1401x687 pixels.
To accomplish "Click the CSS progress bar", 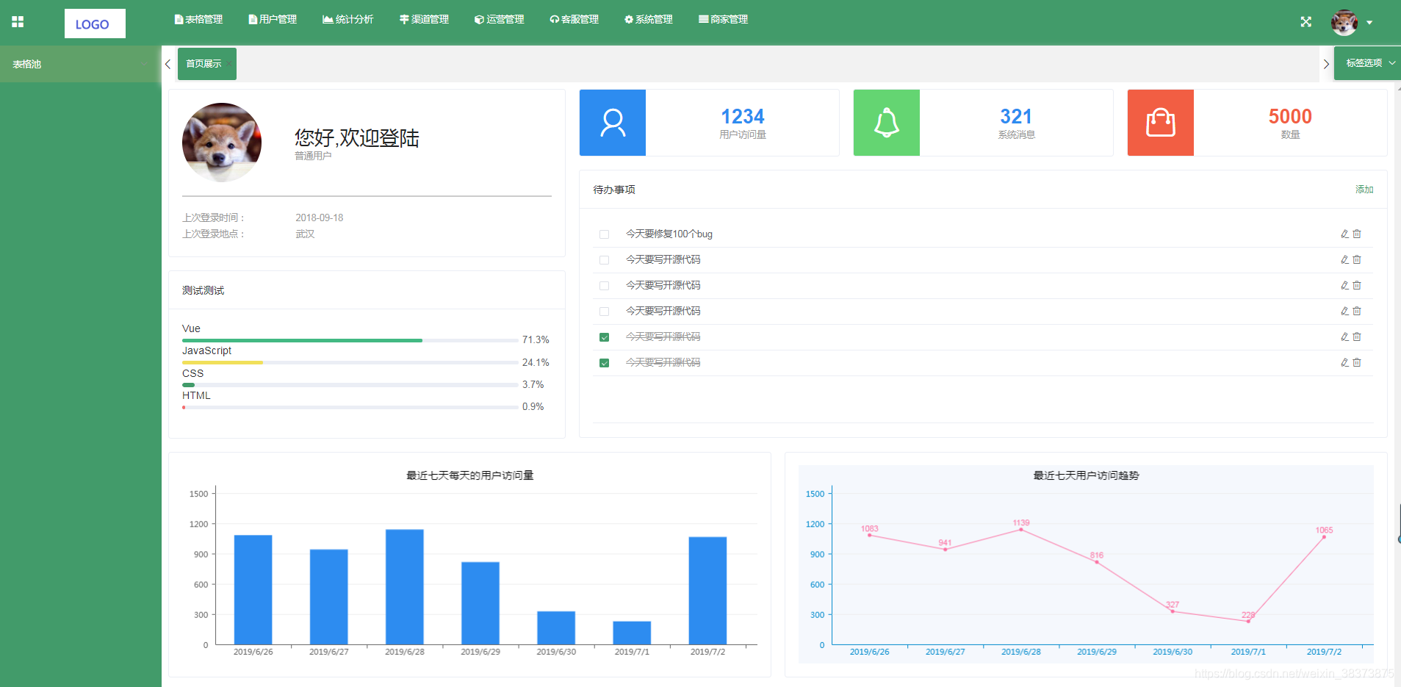I will 350,385.
